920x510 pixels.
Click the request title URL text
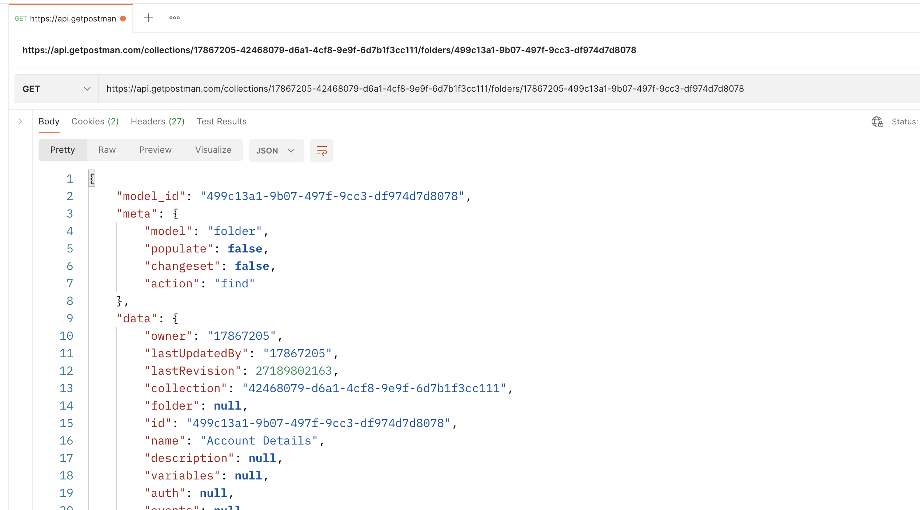pos(329,50)
